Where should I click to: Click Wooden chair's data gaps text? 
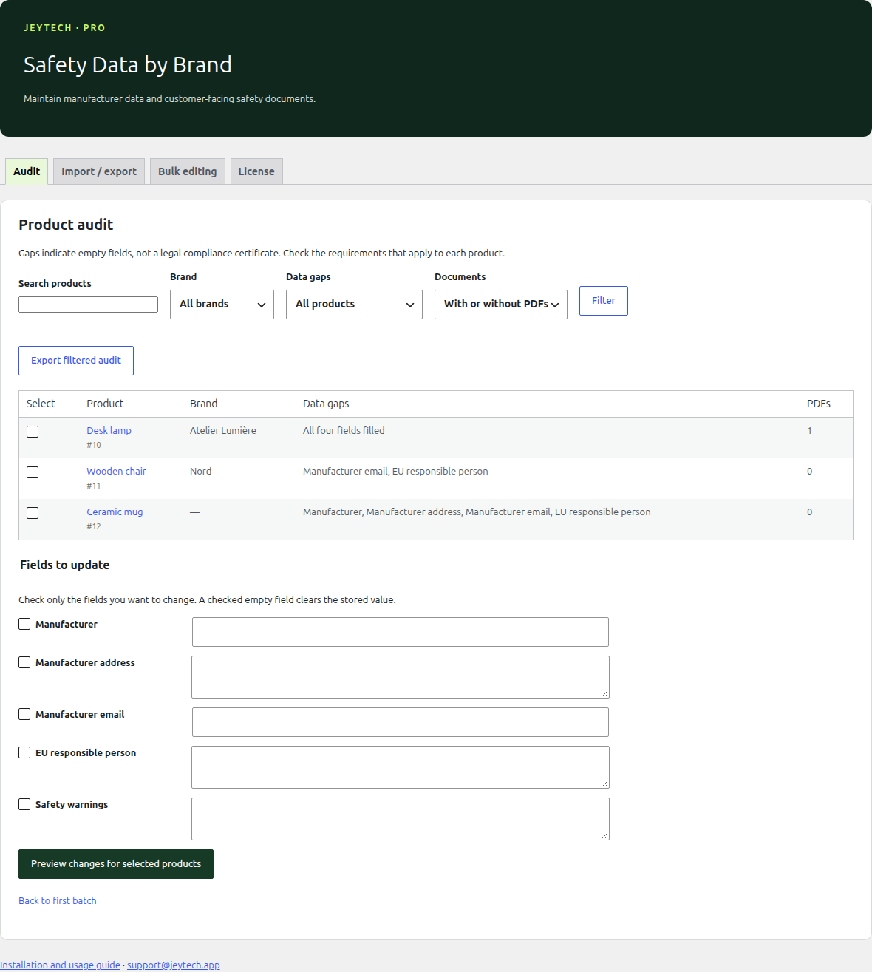click(395, 471)
